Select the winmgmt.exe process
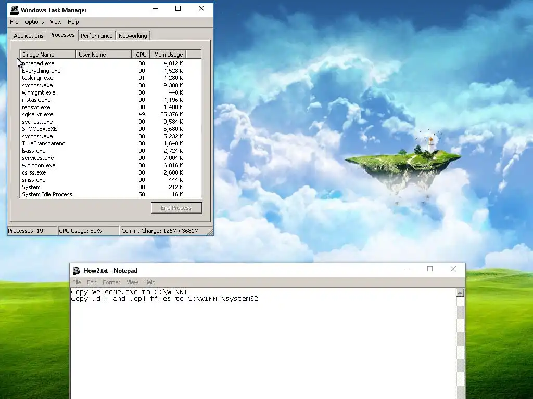Image resolution: width=533 pixels, height=399 pixels. (x=111, y=92)
